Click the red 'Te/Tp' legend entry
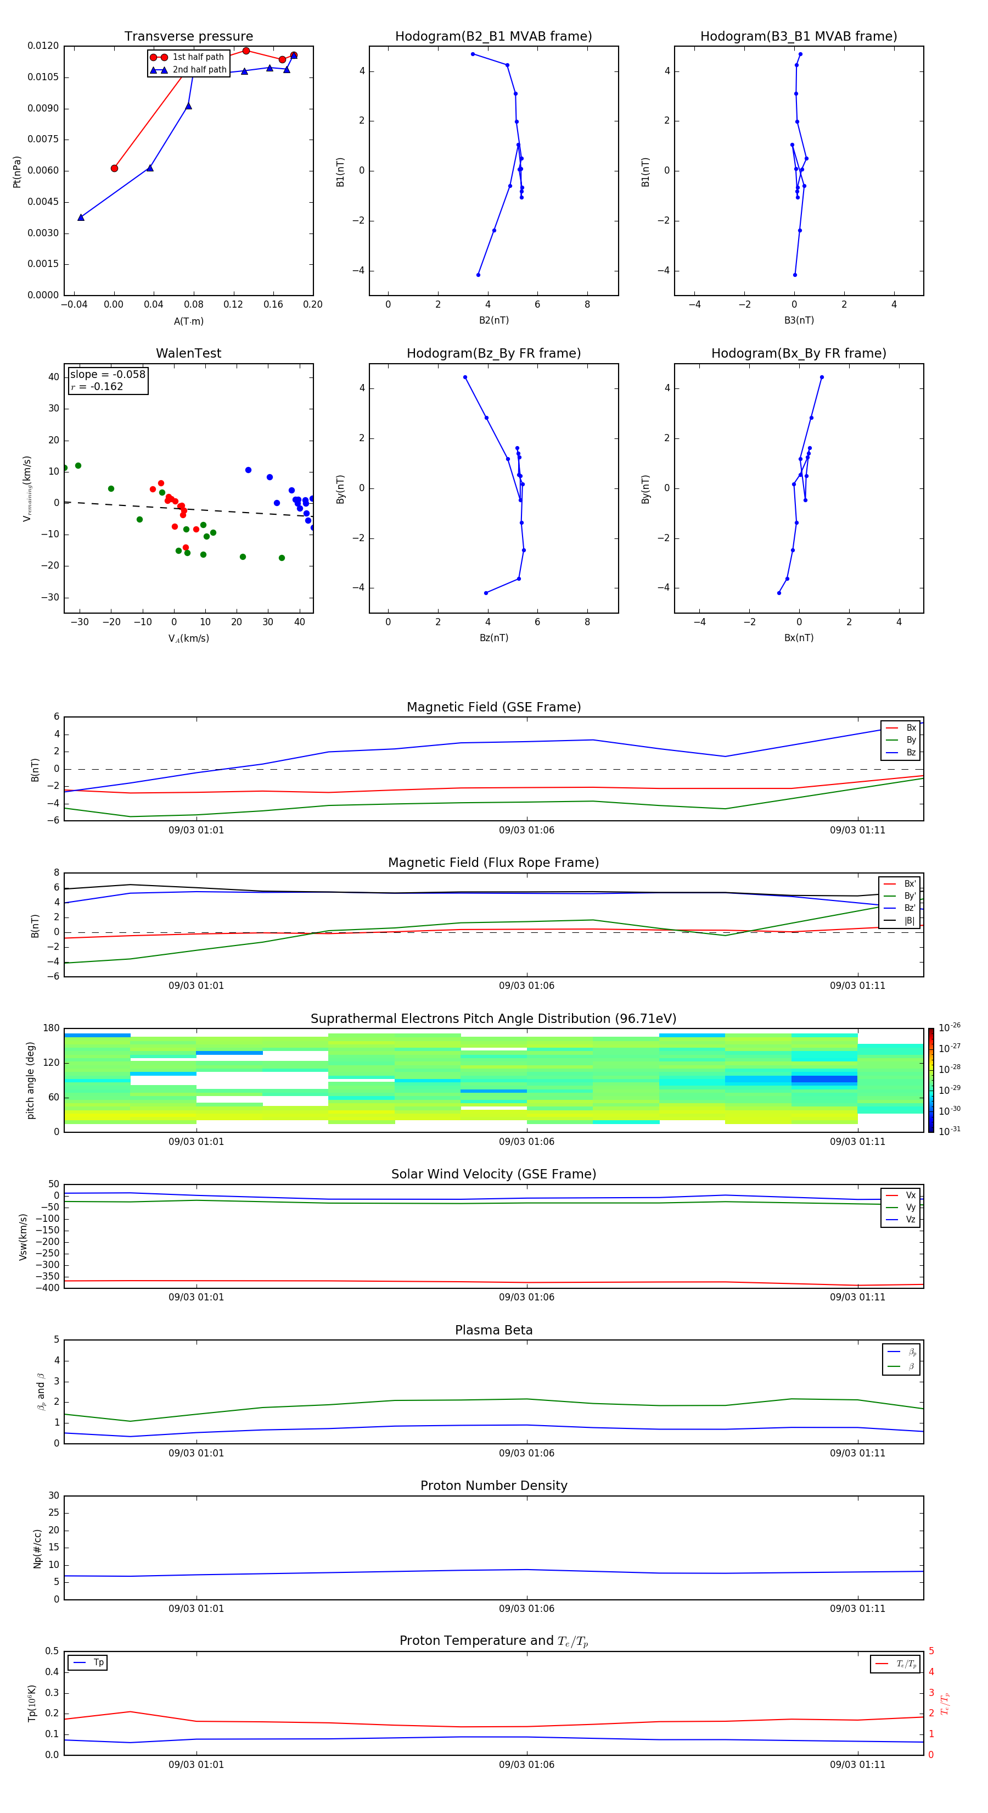 click(896, 1664)
